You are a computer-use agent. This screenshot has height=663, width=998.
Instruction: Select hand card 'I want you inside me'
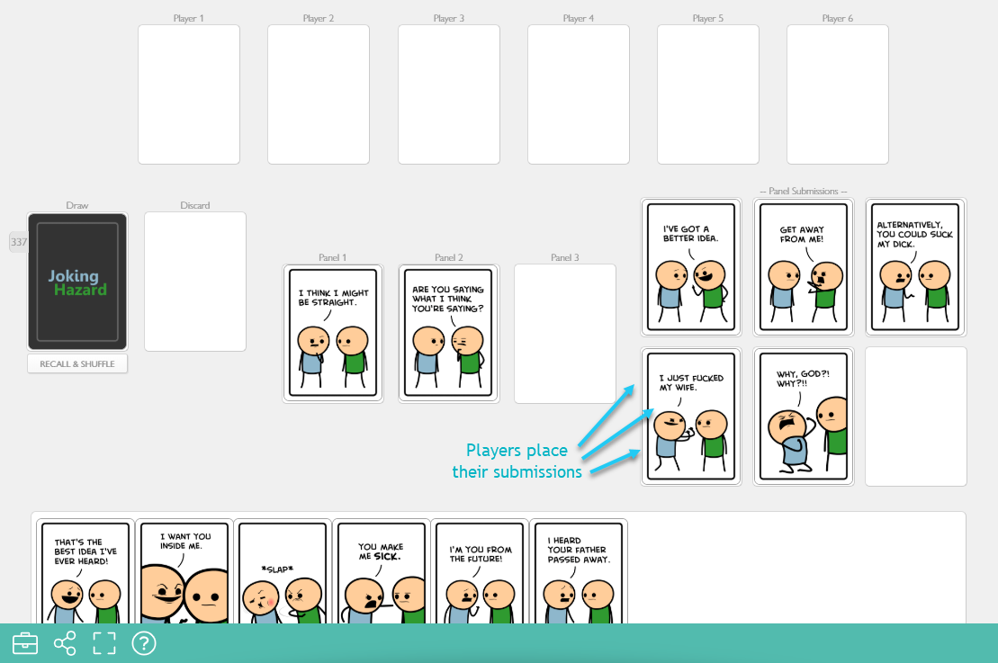[184, 571]
